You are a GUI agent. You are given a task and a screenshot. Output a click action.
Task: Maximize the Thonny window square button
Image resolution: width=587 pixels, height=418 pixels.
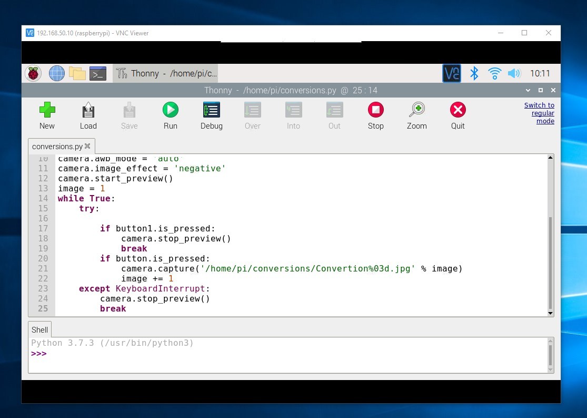coord(541,90)
